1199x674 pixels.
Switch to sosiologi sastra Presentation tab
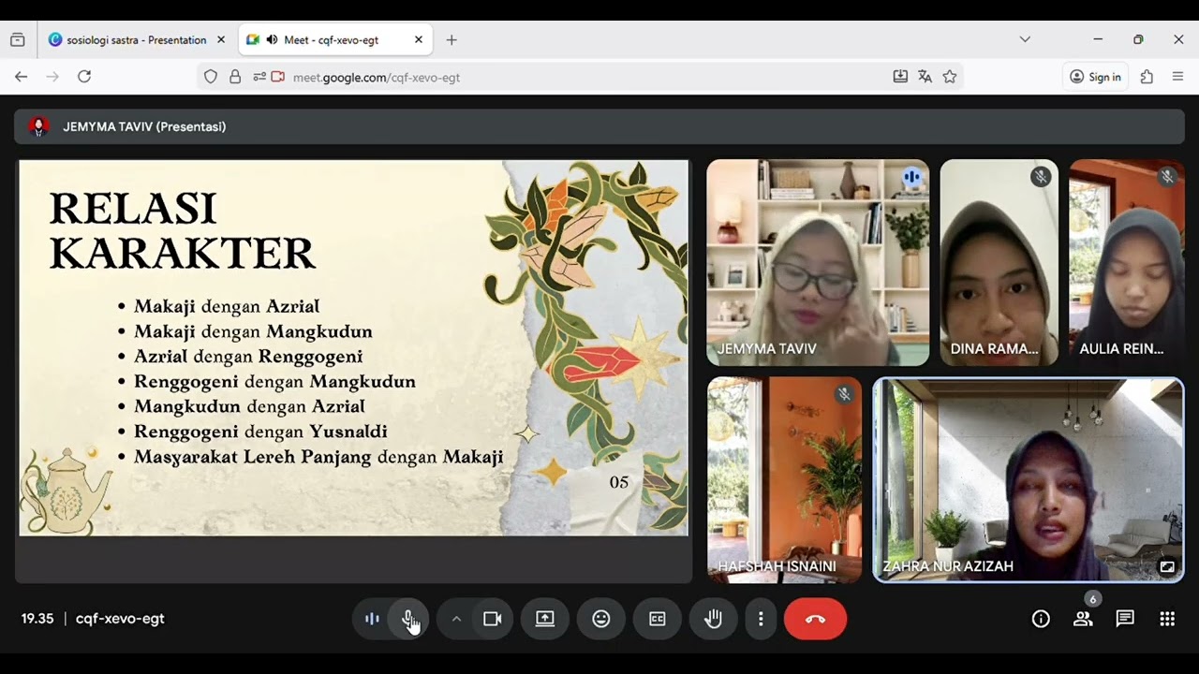pyautogui.click(x=137, y=40)
